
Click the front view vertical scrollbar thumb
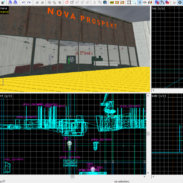coord(148,134)
